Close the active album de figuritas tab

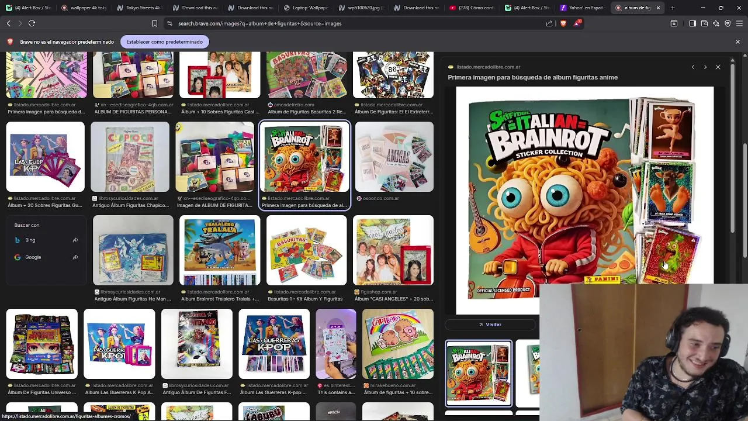point(658,8)
